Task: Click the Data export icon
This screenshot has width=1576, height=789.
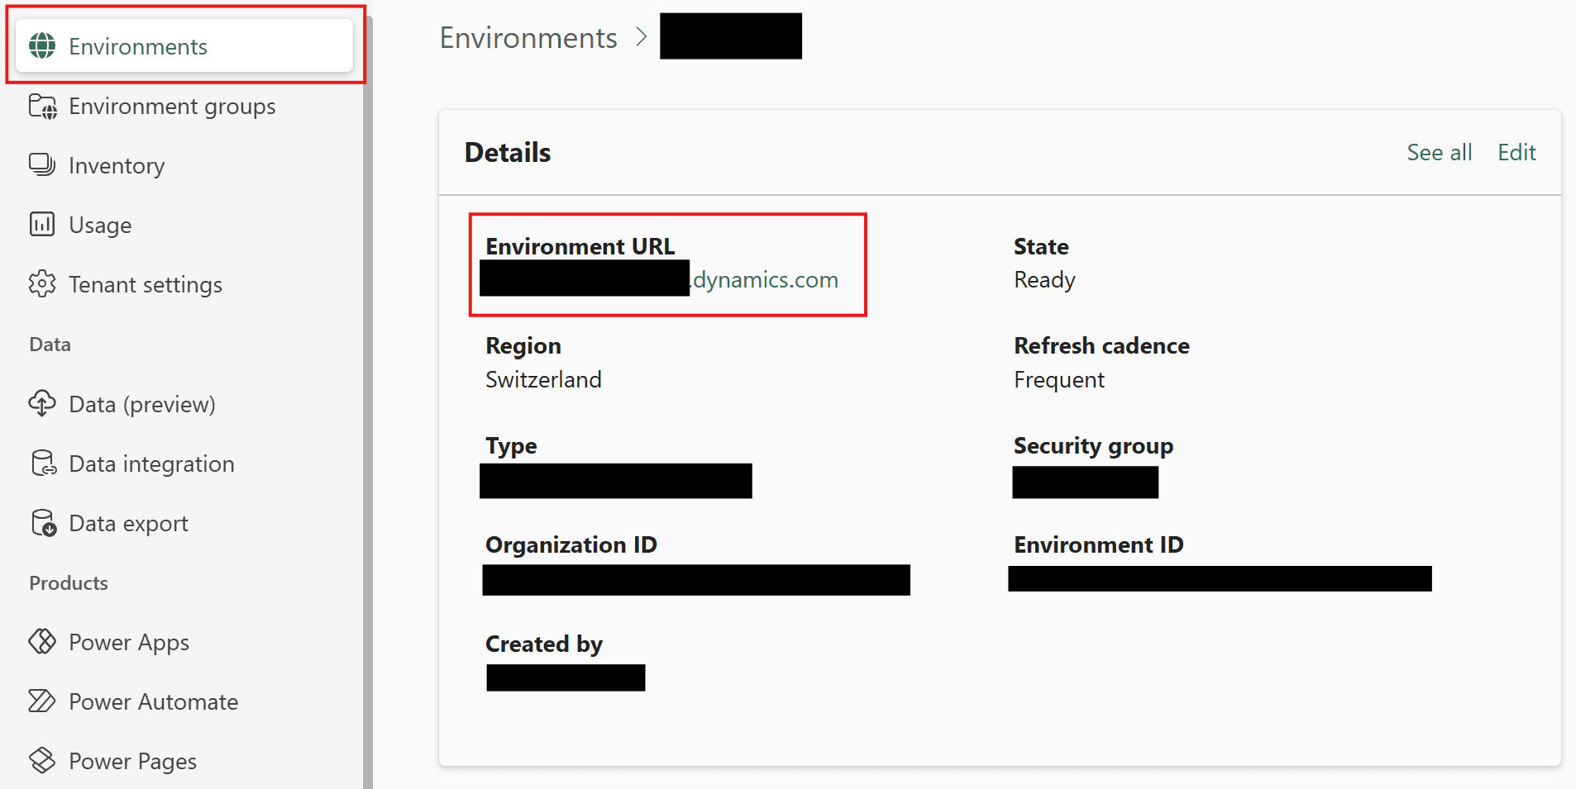Action: point(43,523)
